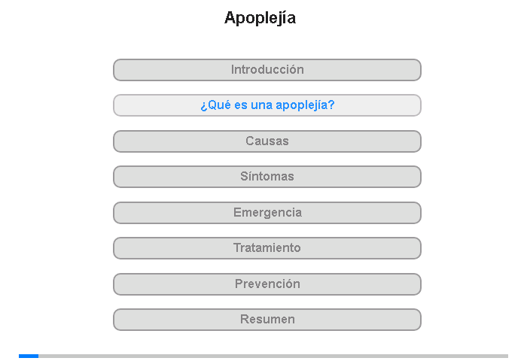Open the Síntomas chapter

tap(267, 177)
